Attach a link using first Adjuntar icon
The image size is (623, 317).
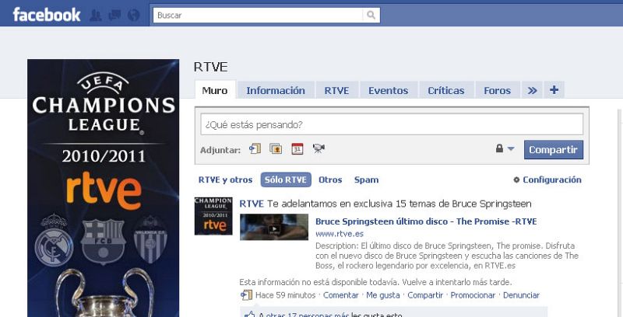coord(255,149)
